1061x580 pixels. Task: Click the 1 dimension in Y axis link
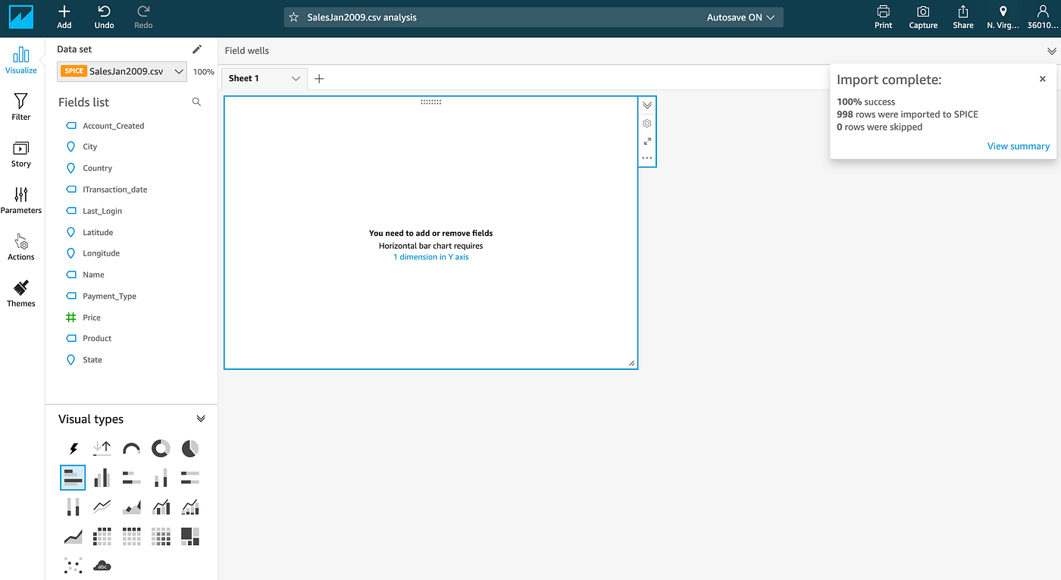[x=430, y=256]
